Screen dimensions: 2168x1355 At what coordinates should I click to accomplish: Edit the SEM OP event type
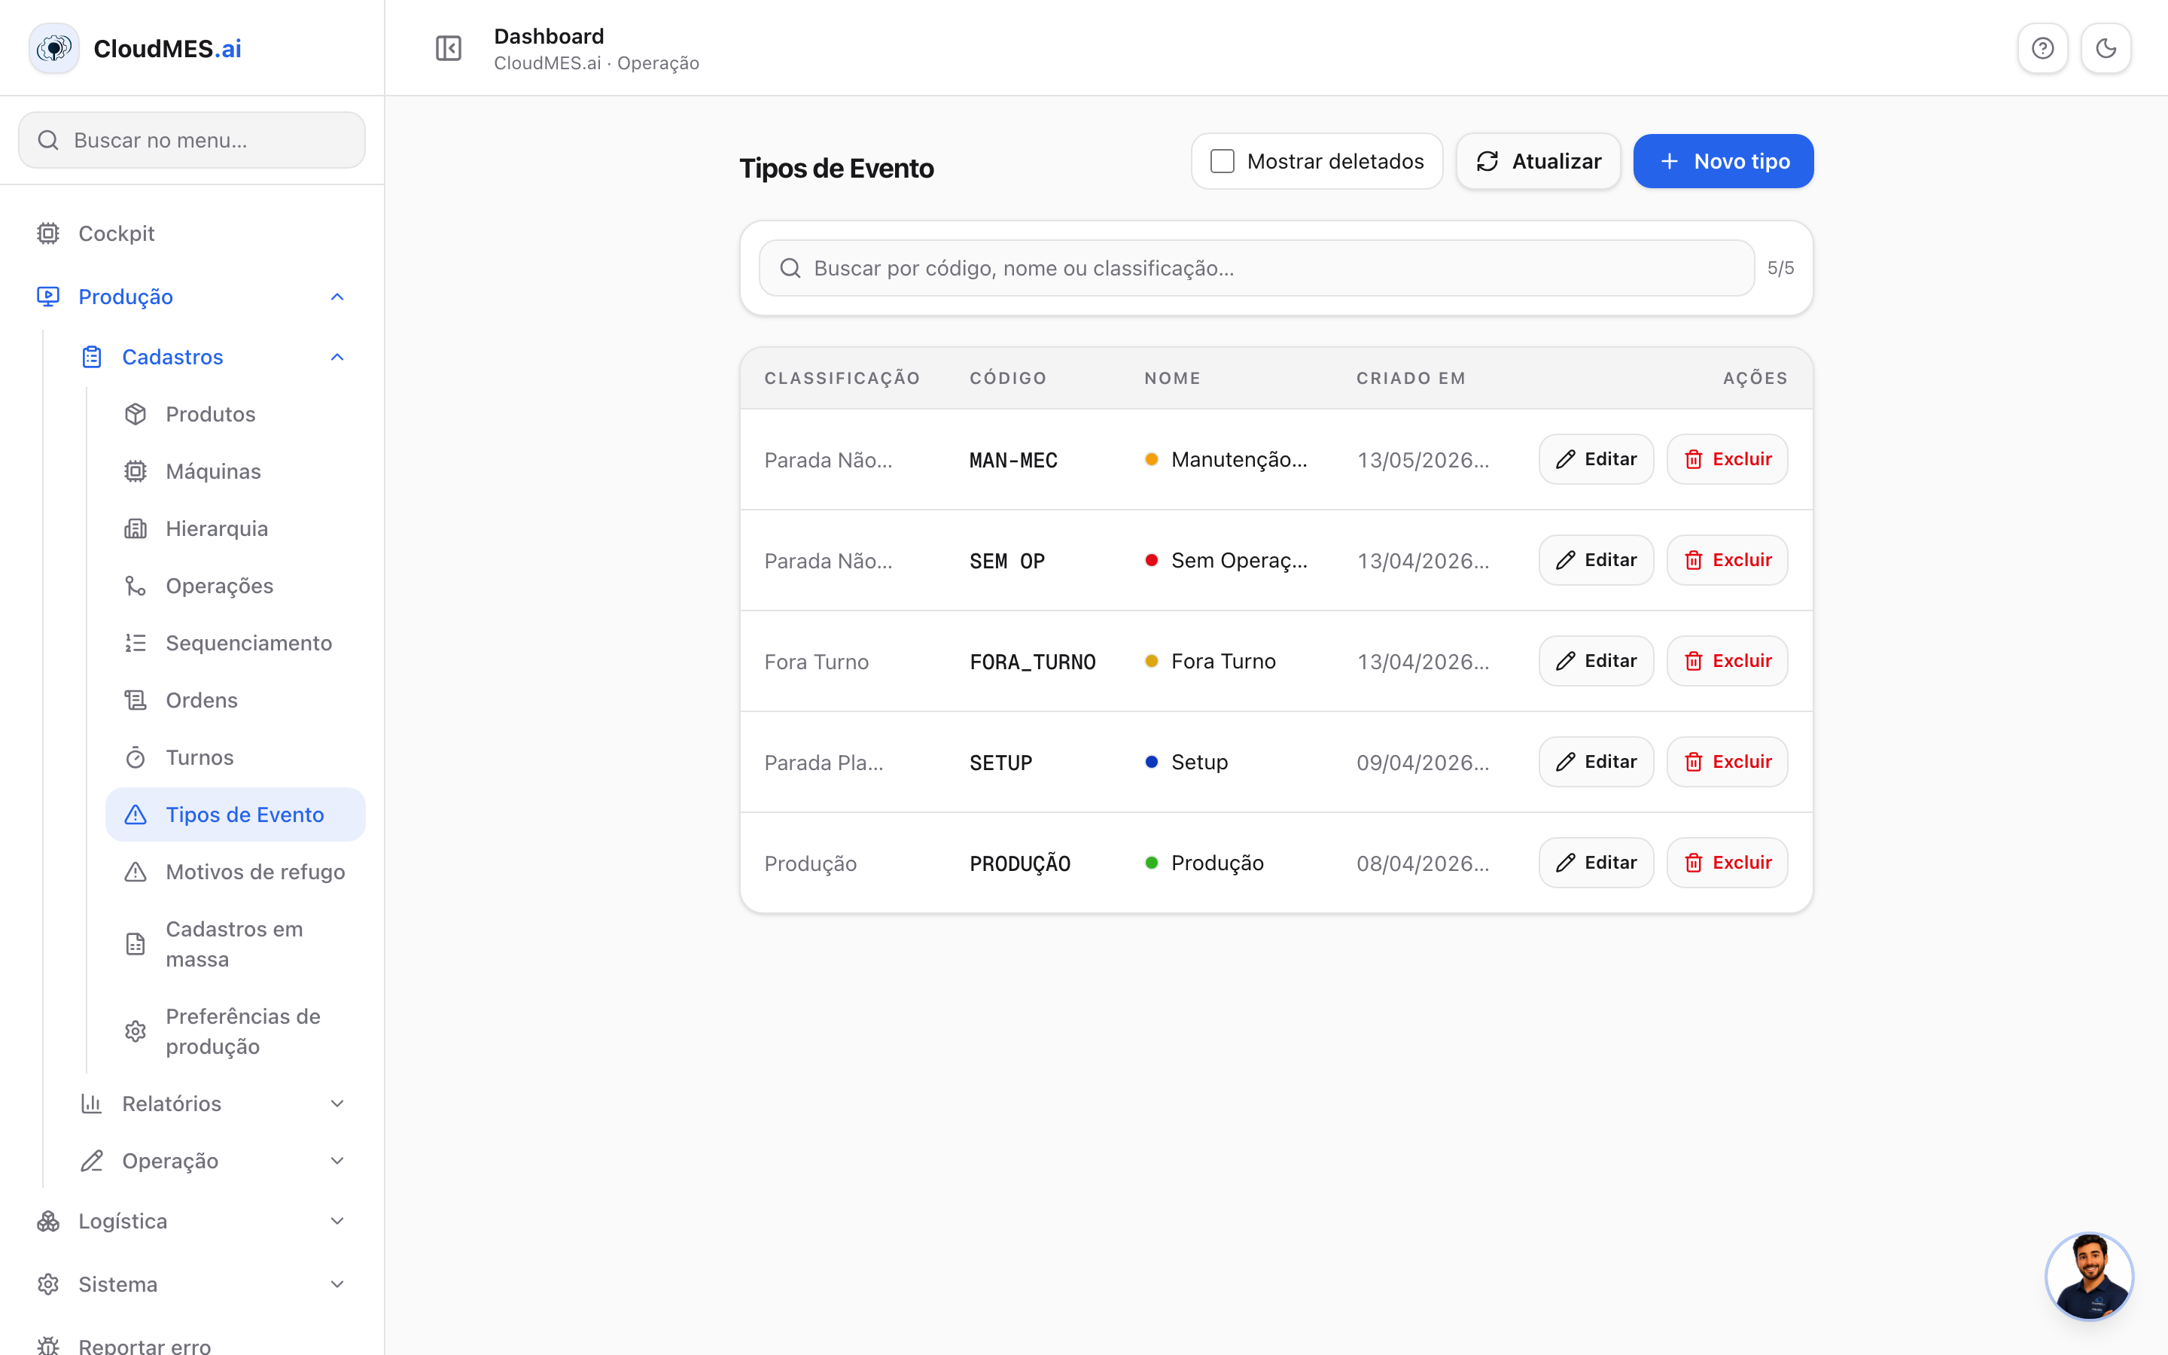(x=1596, y=560)
